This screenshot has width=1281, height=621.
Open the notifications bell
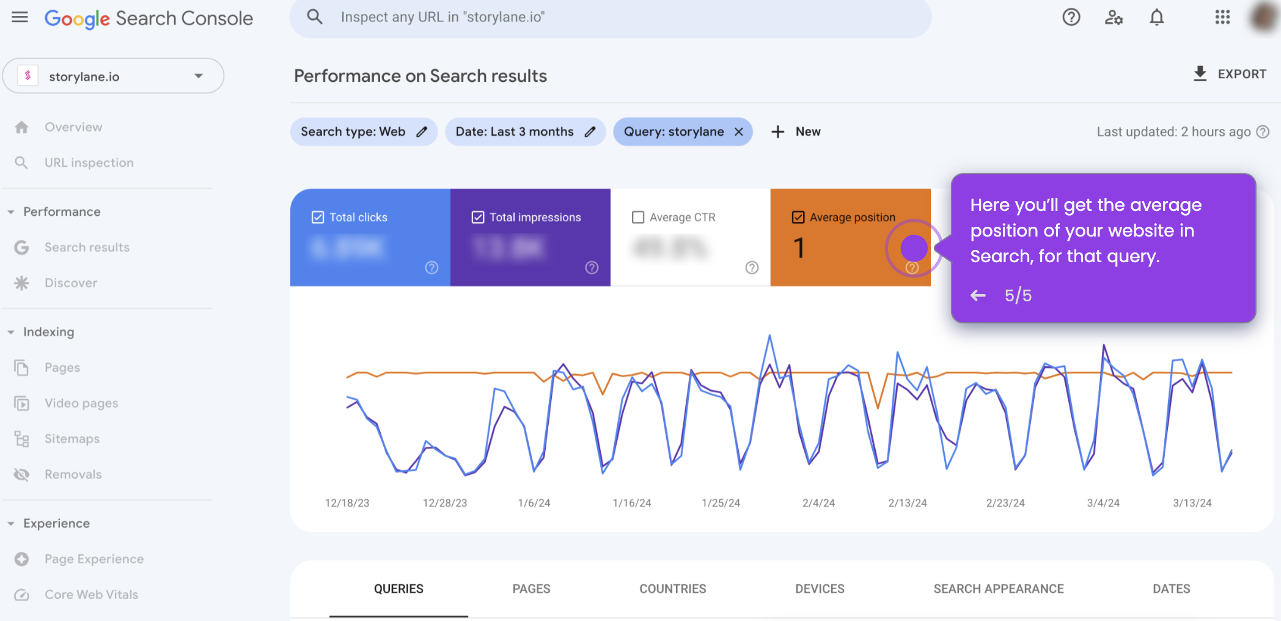[x=1156, y=17]
